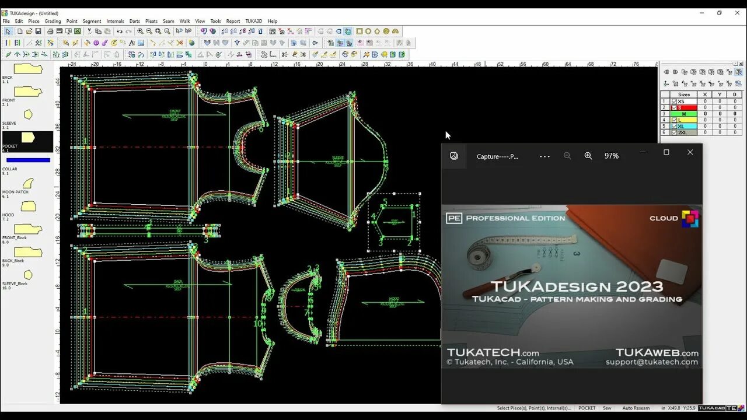
Task: Toggle the S size checkbox
Action: [675, 108]
